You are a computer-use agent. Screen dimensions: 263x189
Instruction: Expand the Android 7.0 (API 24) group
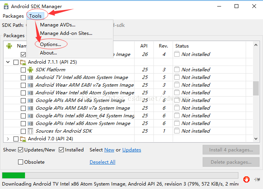coord(8,139)
